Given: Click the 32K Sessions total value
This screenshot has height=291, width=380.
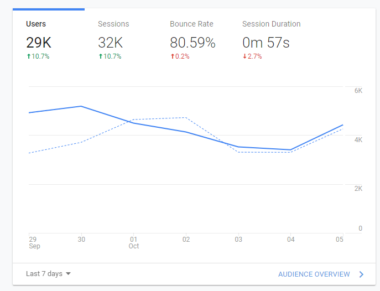Looking at the screenshot, I should [110, 43].
